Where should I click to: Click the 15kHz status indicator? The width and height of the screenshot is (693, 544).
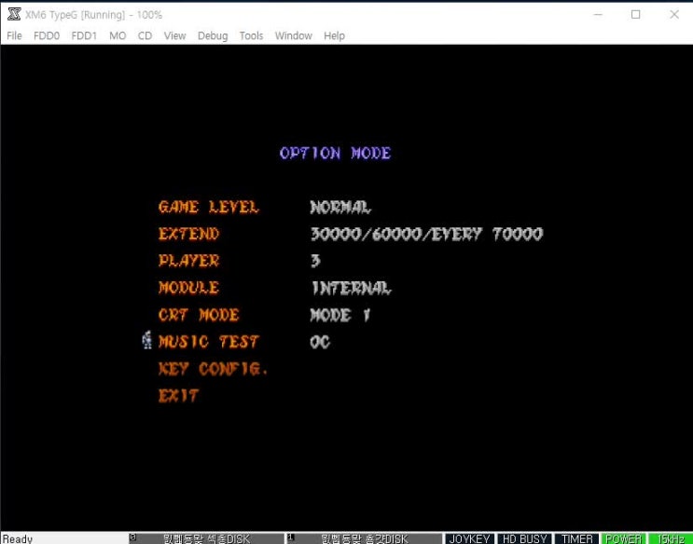coord(671,538)
